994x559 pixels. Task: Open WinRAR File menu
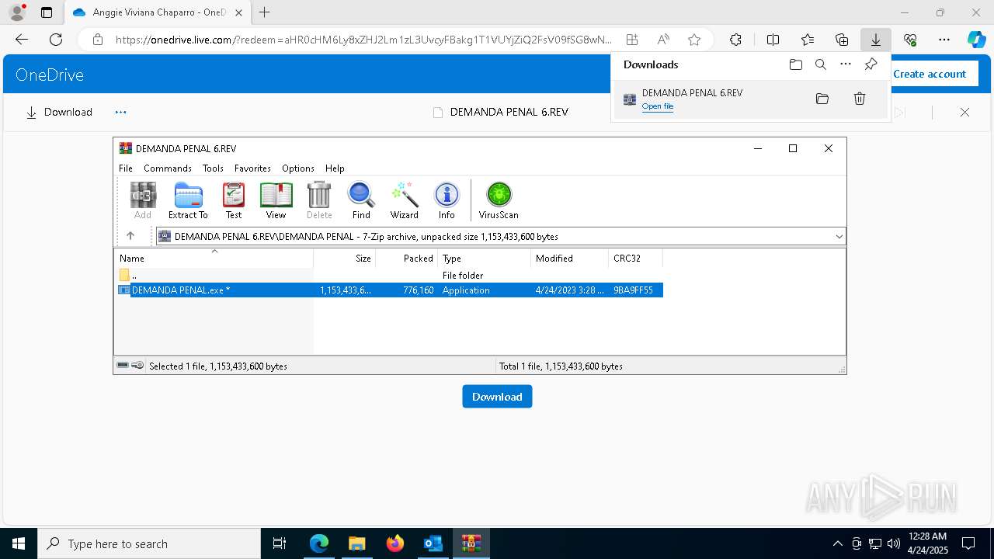126,168
